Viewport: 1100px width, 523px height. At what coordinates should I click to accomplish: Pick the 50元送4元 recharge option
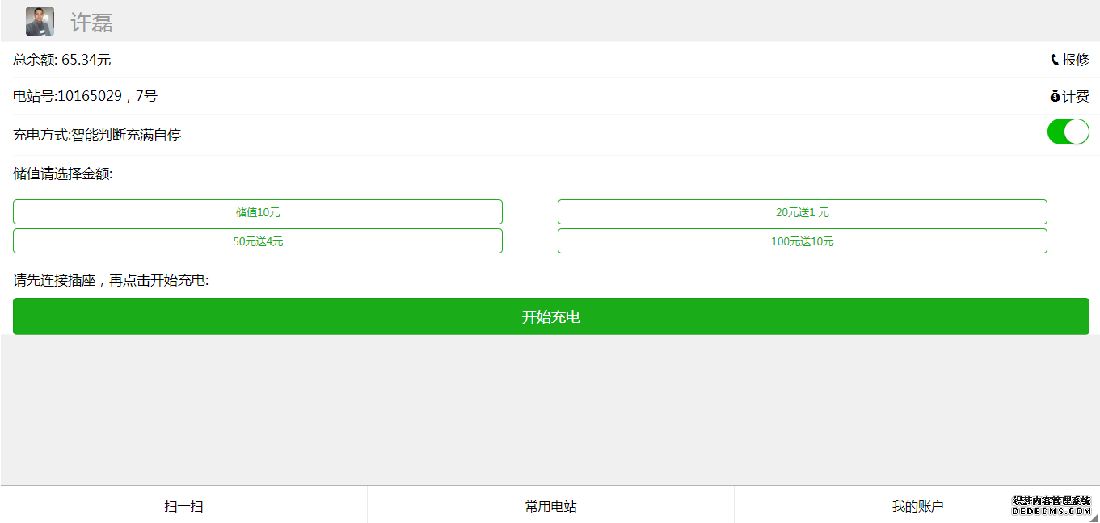click(258, 241)
